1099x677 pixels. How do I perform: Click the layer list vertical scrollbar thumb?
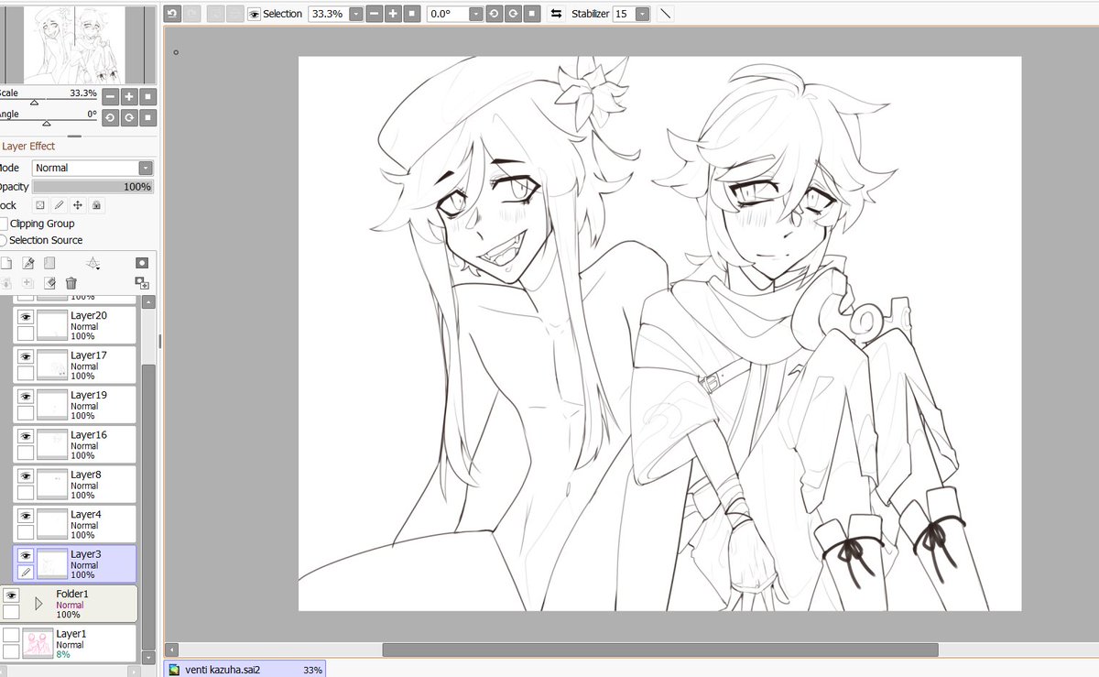tap(148, 506)
